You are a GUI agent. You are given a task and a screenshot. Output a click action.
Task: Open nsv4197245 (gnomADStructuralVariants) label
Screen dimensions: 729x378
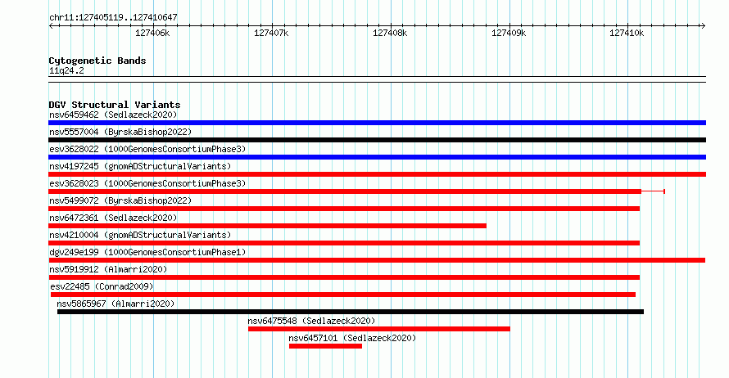(x=140, y=166)
